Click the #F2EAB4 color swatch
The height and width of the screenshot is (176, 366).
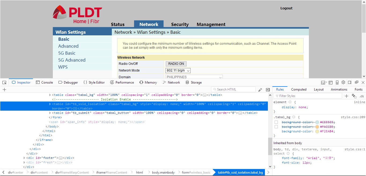point(317,132)
